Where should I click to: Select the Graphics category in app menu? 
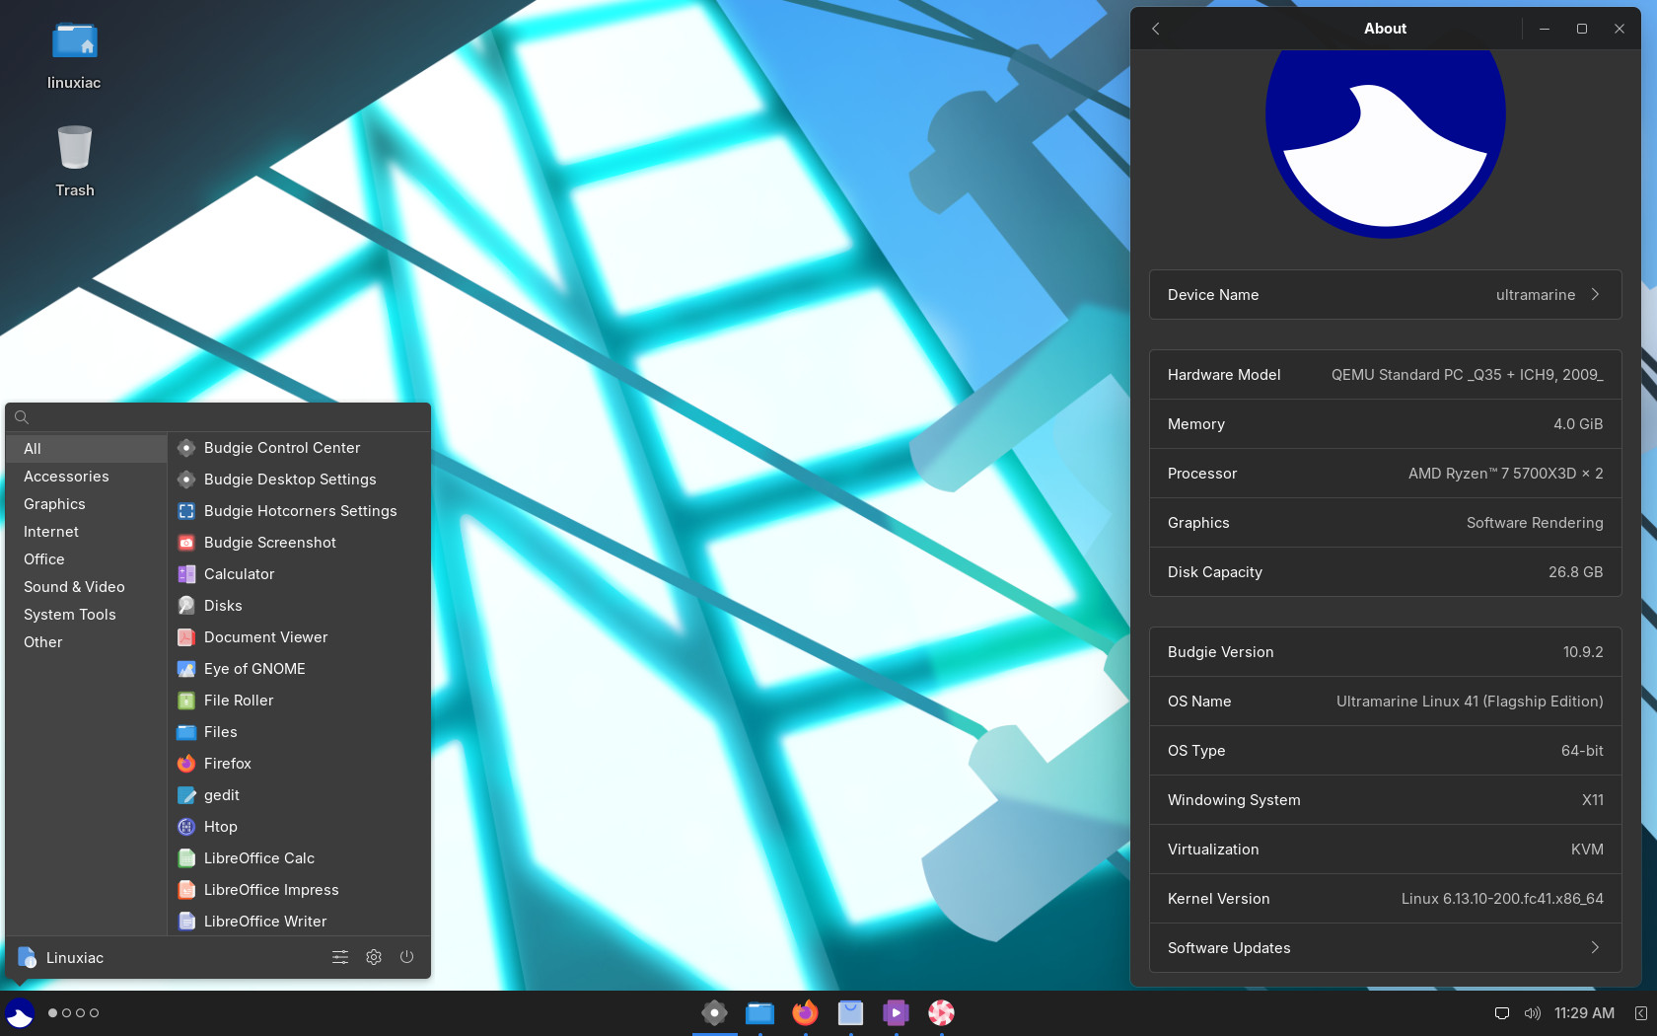tap(87, 504)
